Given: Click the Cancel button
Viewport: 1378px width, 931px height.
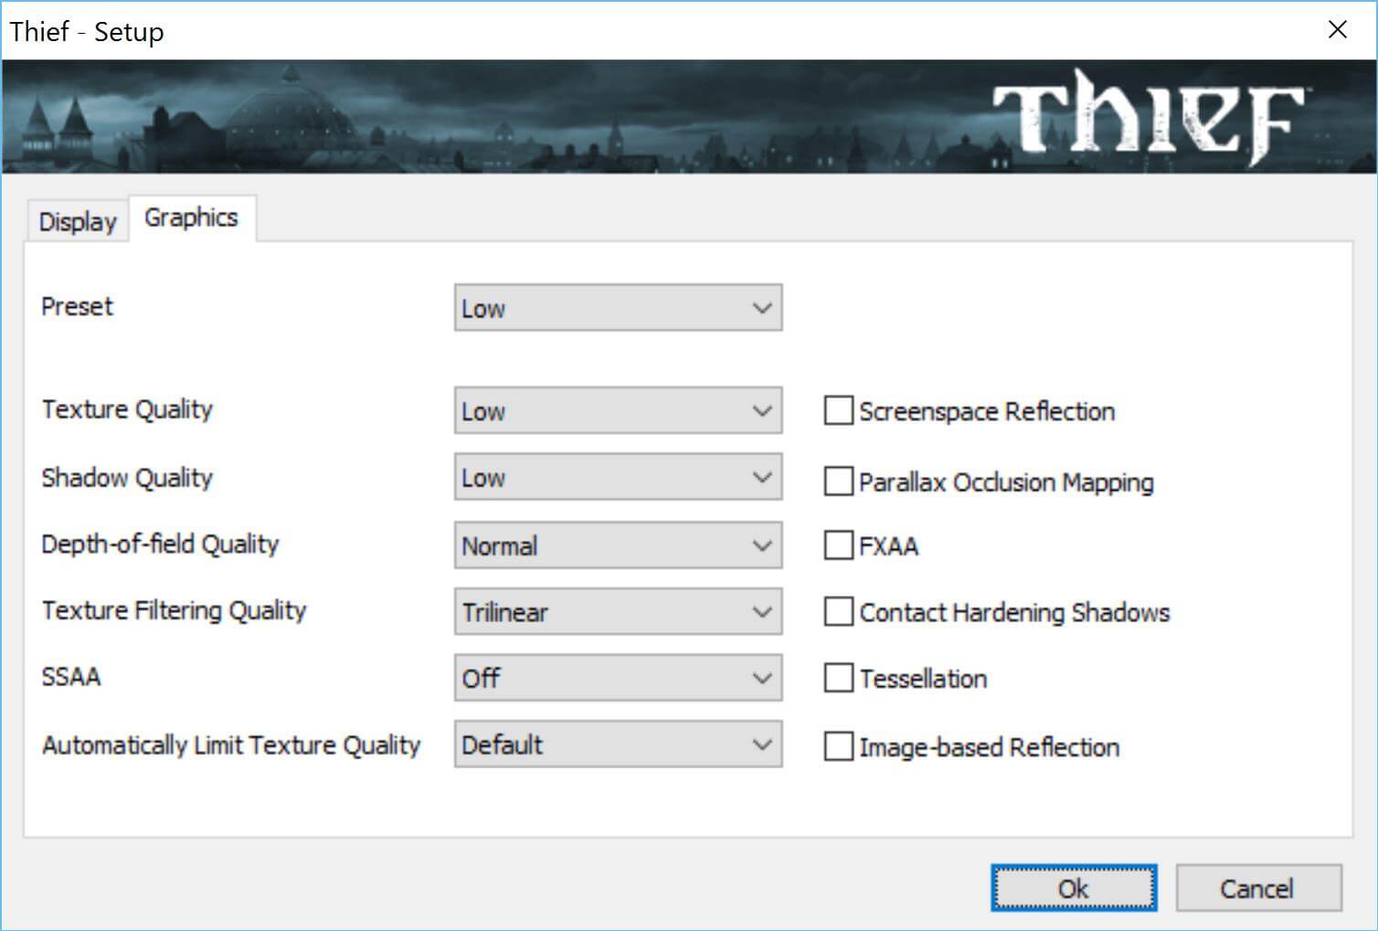Looking at the screenshot, I should [1257, 888].
